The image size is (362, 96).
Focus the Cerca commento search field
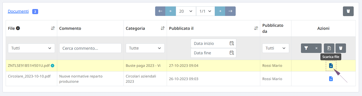click(90, 48)
